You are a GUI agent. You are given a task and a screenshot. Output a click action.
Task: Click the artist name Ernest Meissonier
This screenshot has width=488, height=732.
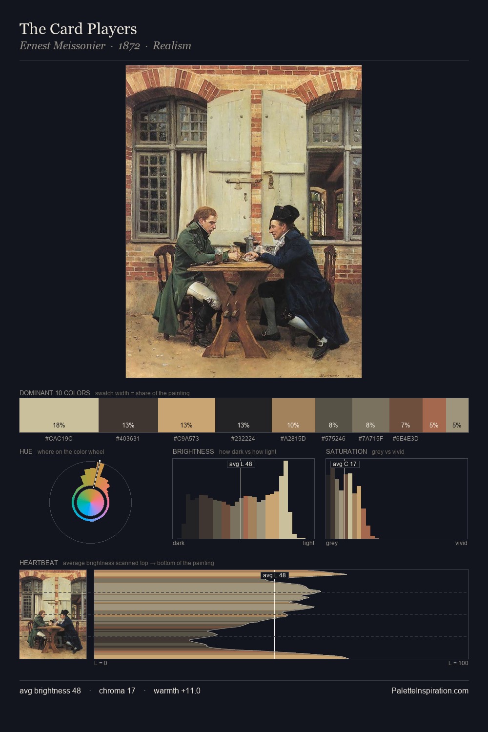coord(62,45)
